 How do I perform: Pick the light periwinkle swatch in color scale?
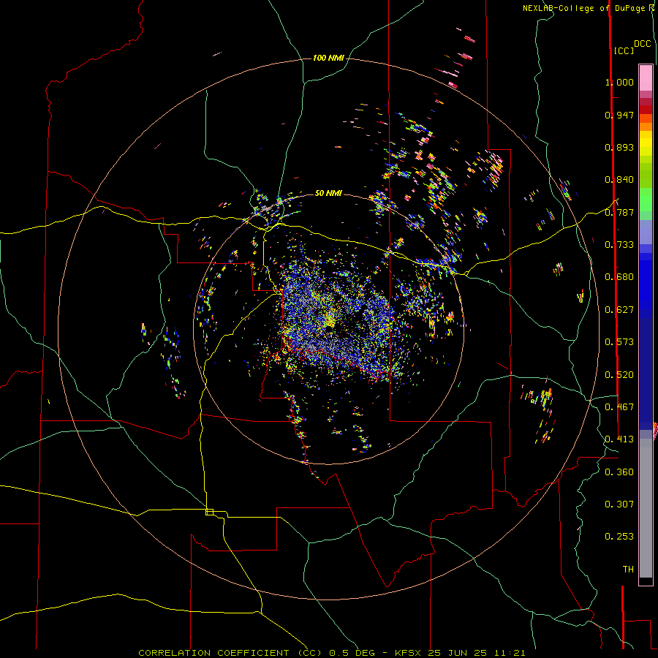[x=646, y=232]
